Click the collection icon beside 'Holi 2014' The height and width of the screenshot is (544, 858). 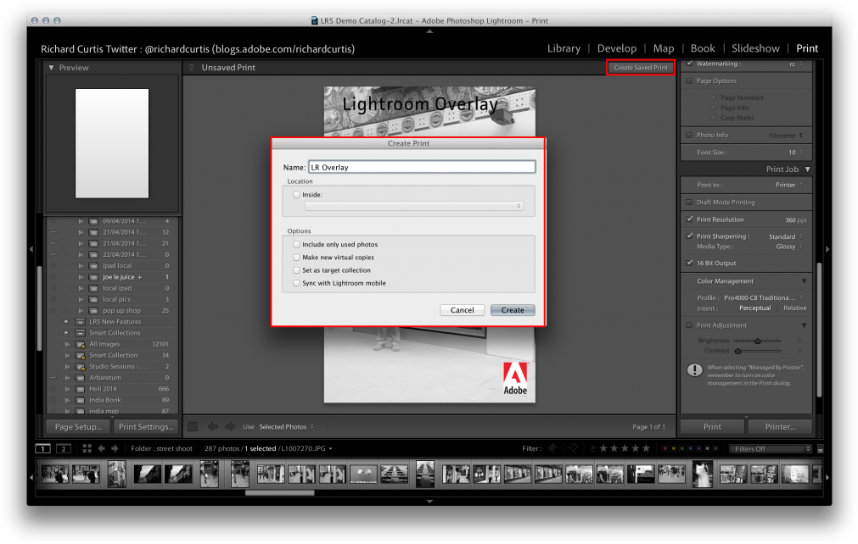pos(80,389)
